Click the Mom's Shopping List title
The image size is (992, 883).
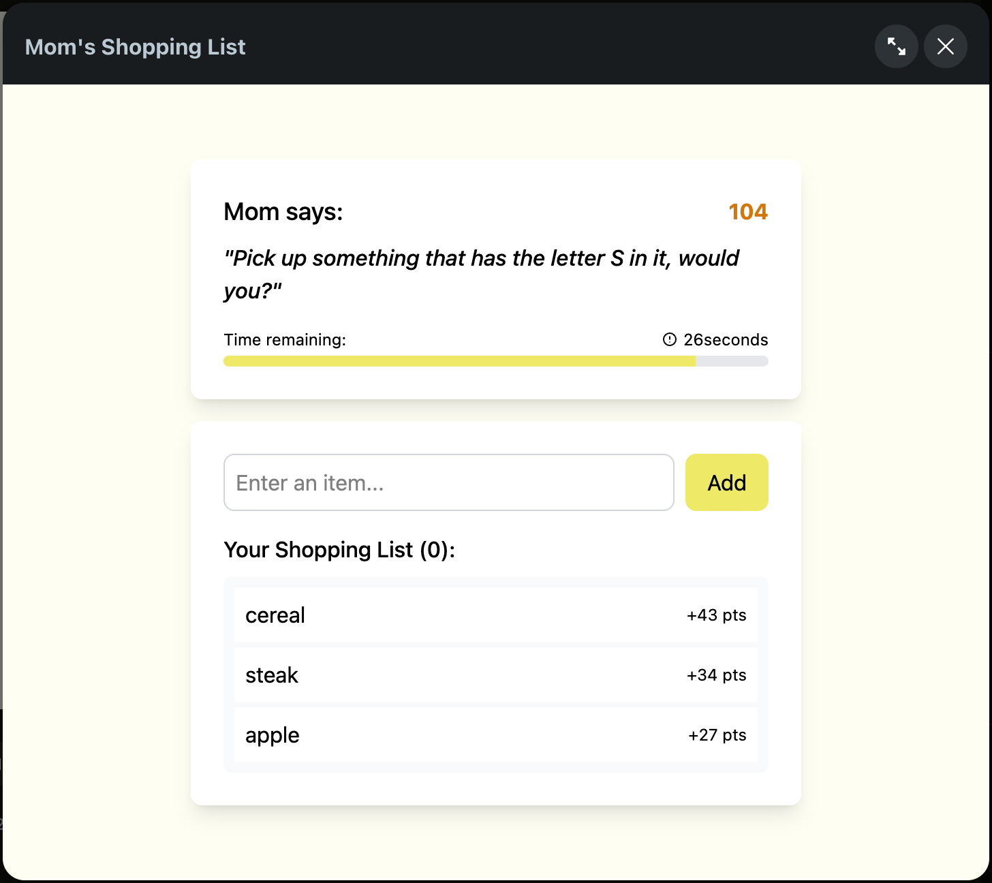tap(135, 46)
